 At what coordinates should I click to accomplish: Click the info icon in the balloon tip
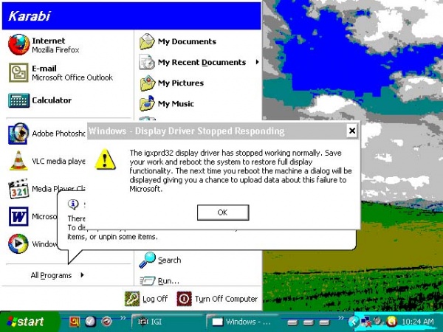tap(73, 204)
